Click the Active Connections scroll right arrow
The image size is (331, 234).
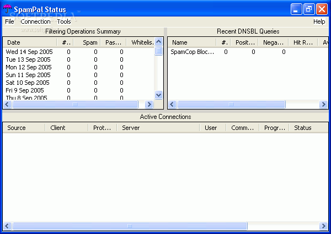tap(323, 226)
